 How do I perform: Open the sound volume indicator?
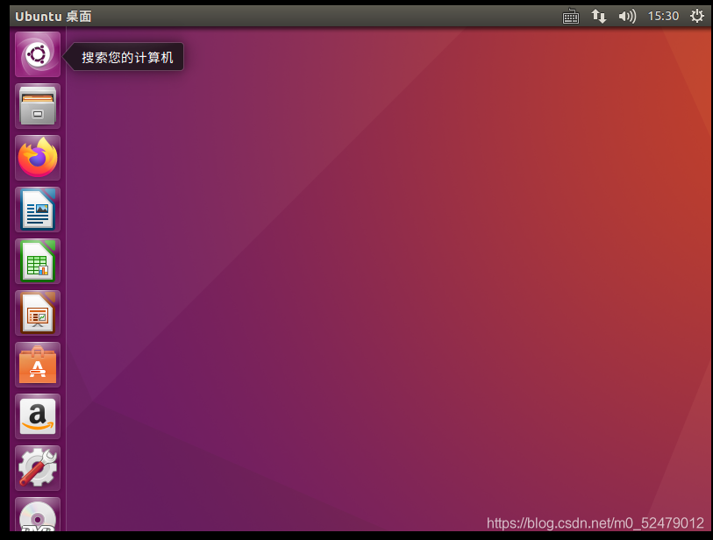(627, 17)
